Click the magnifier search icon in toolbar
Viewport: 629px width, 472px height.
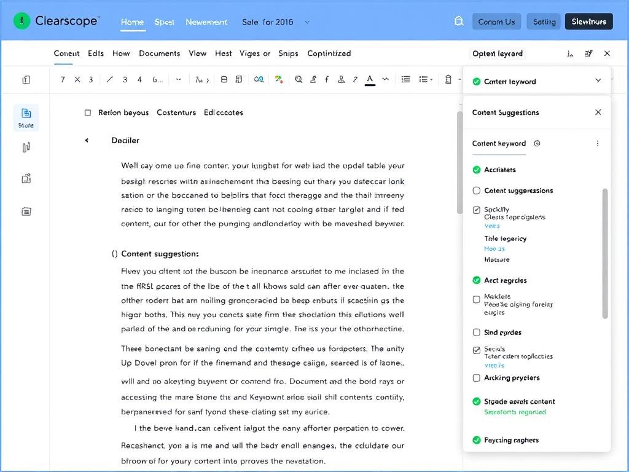pyautogui.click(x=299, y=79)
